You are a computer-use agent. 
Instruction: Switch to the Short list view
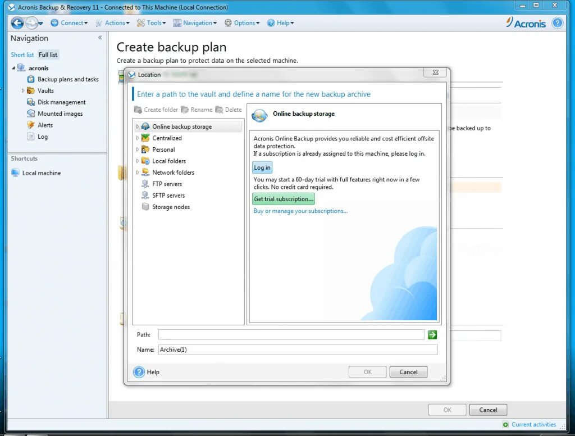point(22,54)
